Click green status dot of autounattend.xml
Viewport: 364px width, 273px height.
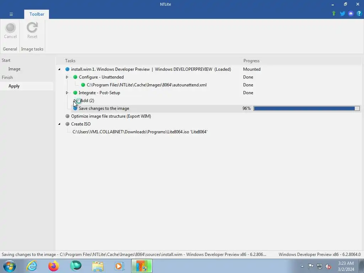(83, 85)
